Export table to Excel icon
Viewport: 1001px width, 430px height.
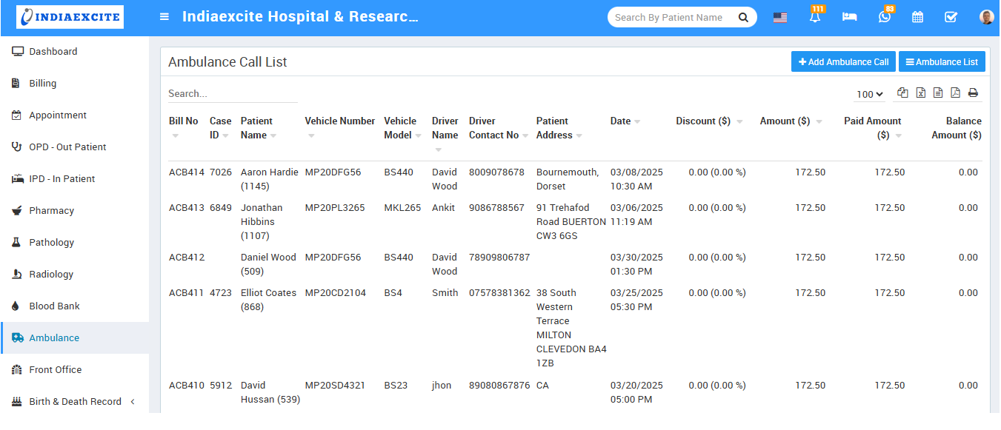point(920,93)
